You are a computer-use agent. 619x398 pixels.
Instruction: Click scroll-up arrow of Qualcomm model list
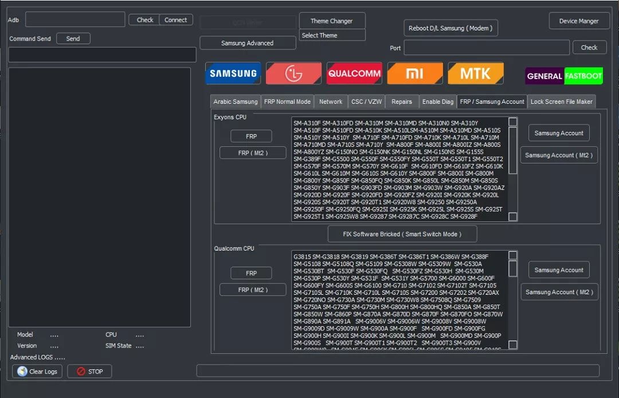pyautogui.click(x=512, y=255)
